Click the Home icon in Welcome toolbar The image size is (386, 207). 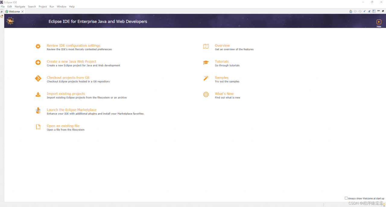(x=351, y=11)
